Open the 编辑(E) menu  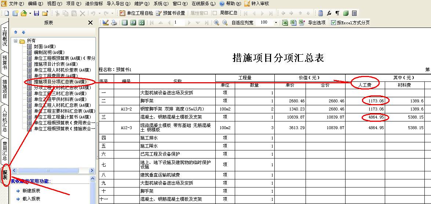pos(36,4)
